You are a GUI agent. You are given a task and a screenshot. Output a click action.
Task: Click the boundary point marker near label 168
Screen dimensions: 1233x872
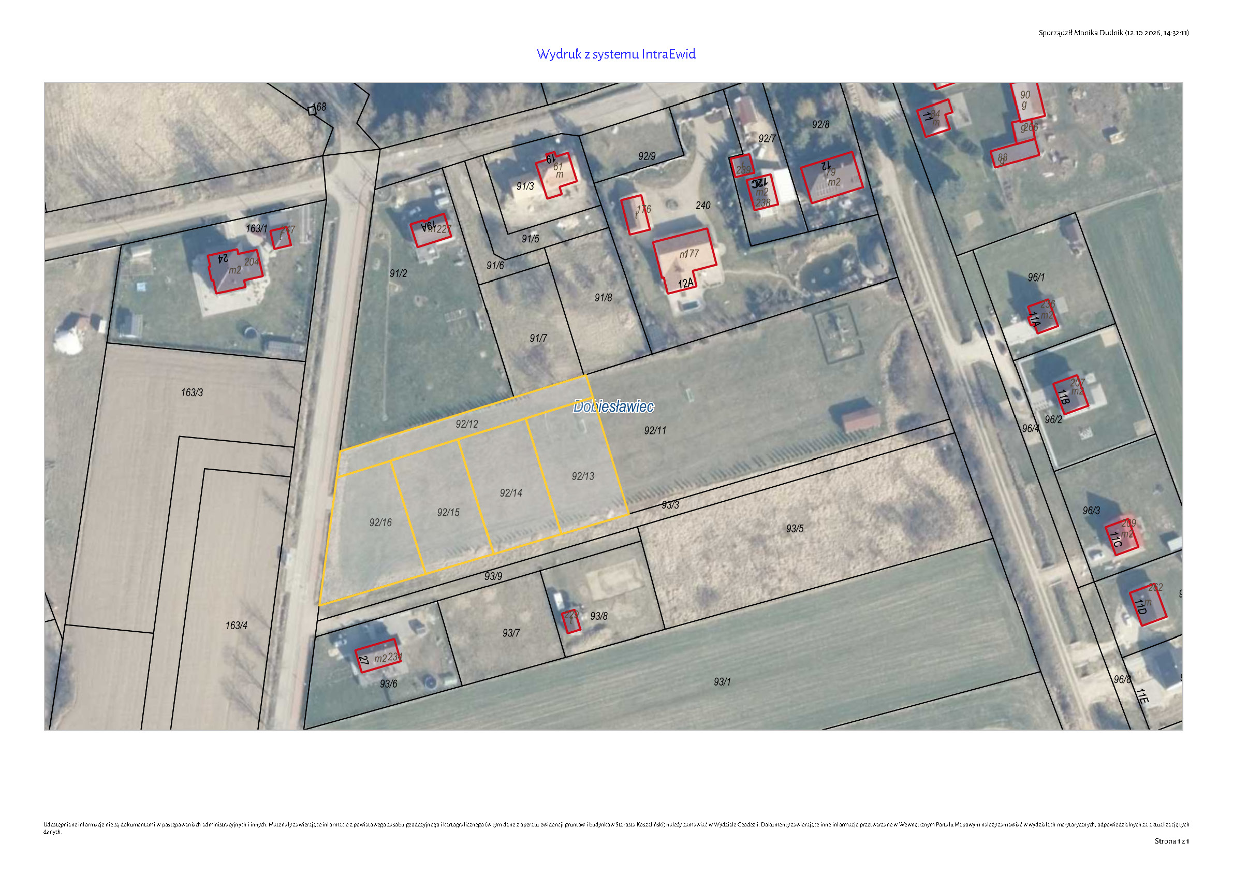click(312, 111)
